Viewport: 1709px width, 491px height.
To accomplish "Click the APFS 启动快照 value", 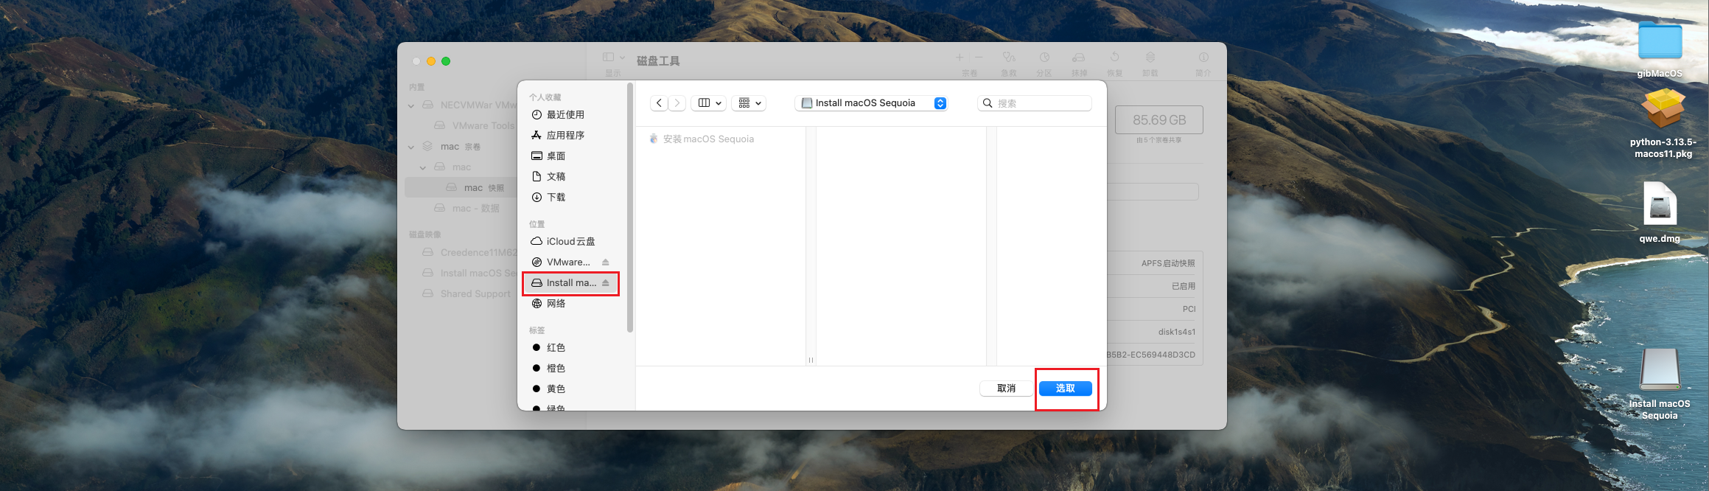I will (x=1168, y=263).
